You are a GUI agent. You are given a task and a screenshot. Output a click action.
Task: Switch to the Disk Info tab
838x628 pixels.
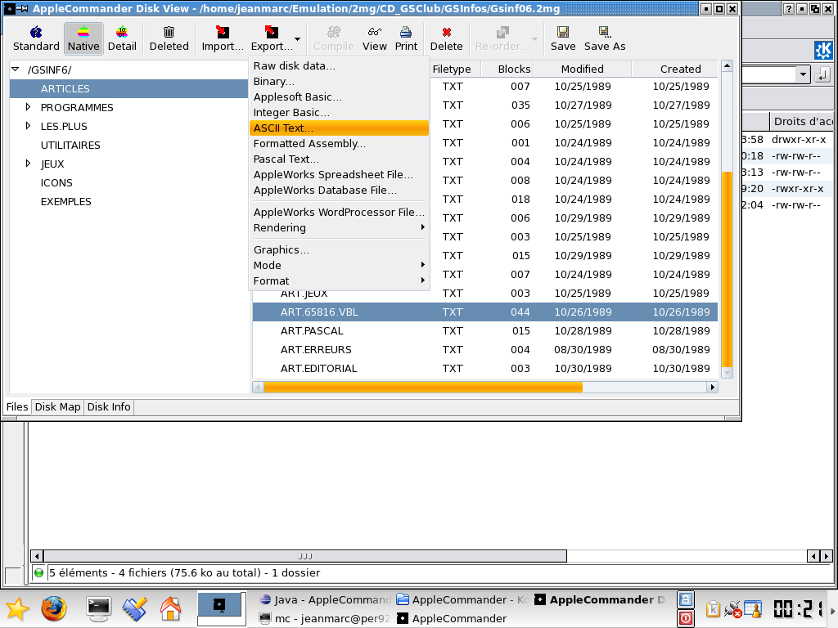(109, 407)
